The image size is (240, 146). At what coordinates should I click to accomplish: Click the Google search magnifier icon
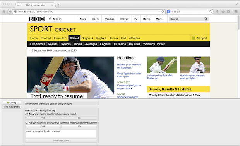(x=211, y=12)
